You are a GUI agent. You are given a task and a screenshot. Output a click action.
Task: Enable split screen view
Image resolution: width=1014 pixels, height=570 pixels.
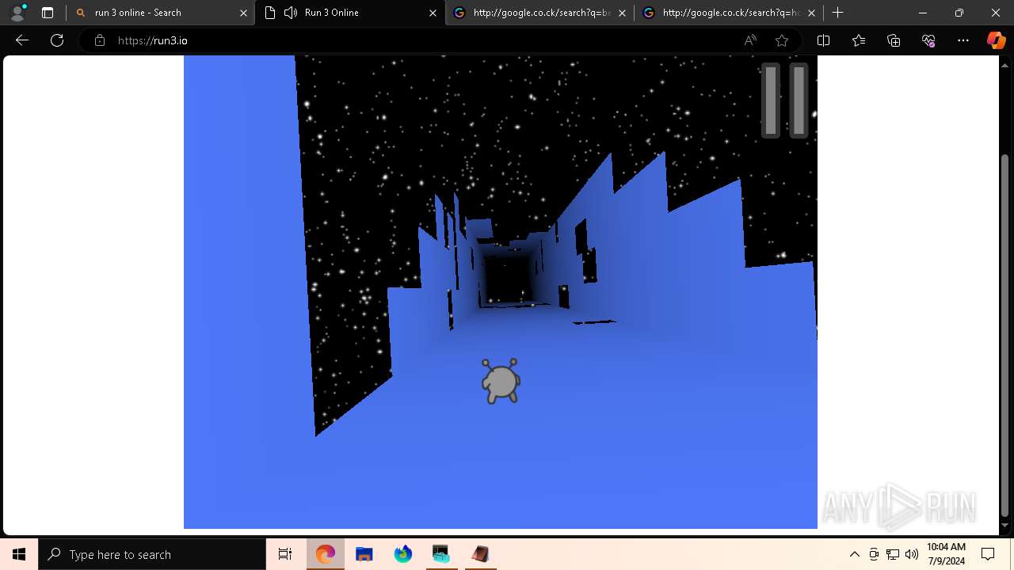(x=823, y=40)
